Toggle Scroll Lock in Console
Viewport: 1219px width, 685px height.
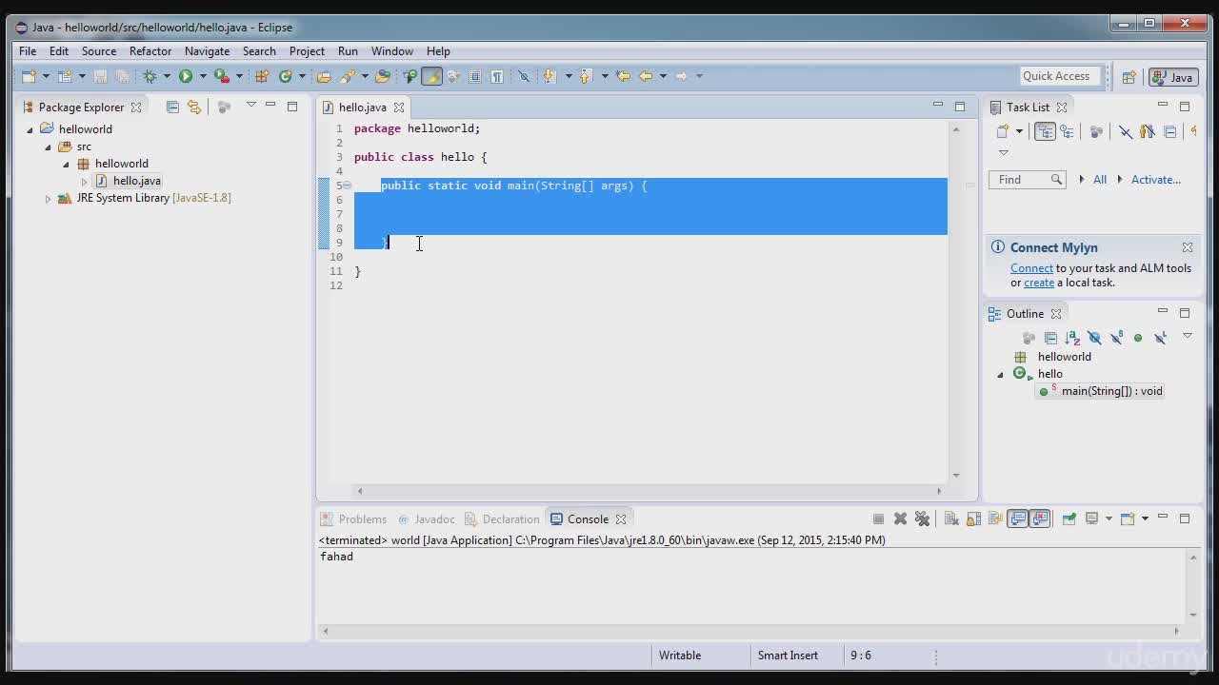(973, 519)
